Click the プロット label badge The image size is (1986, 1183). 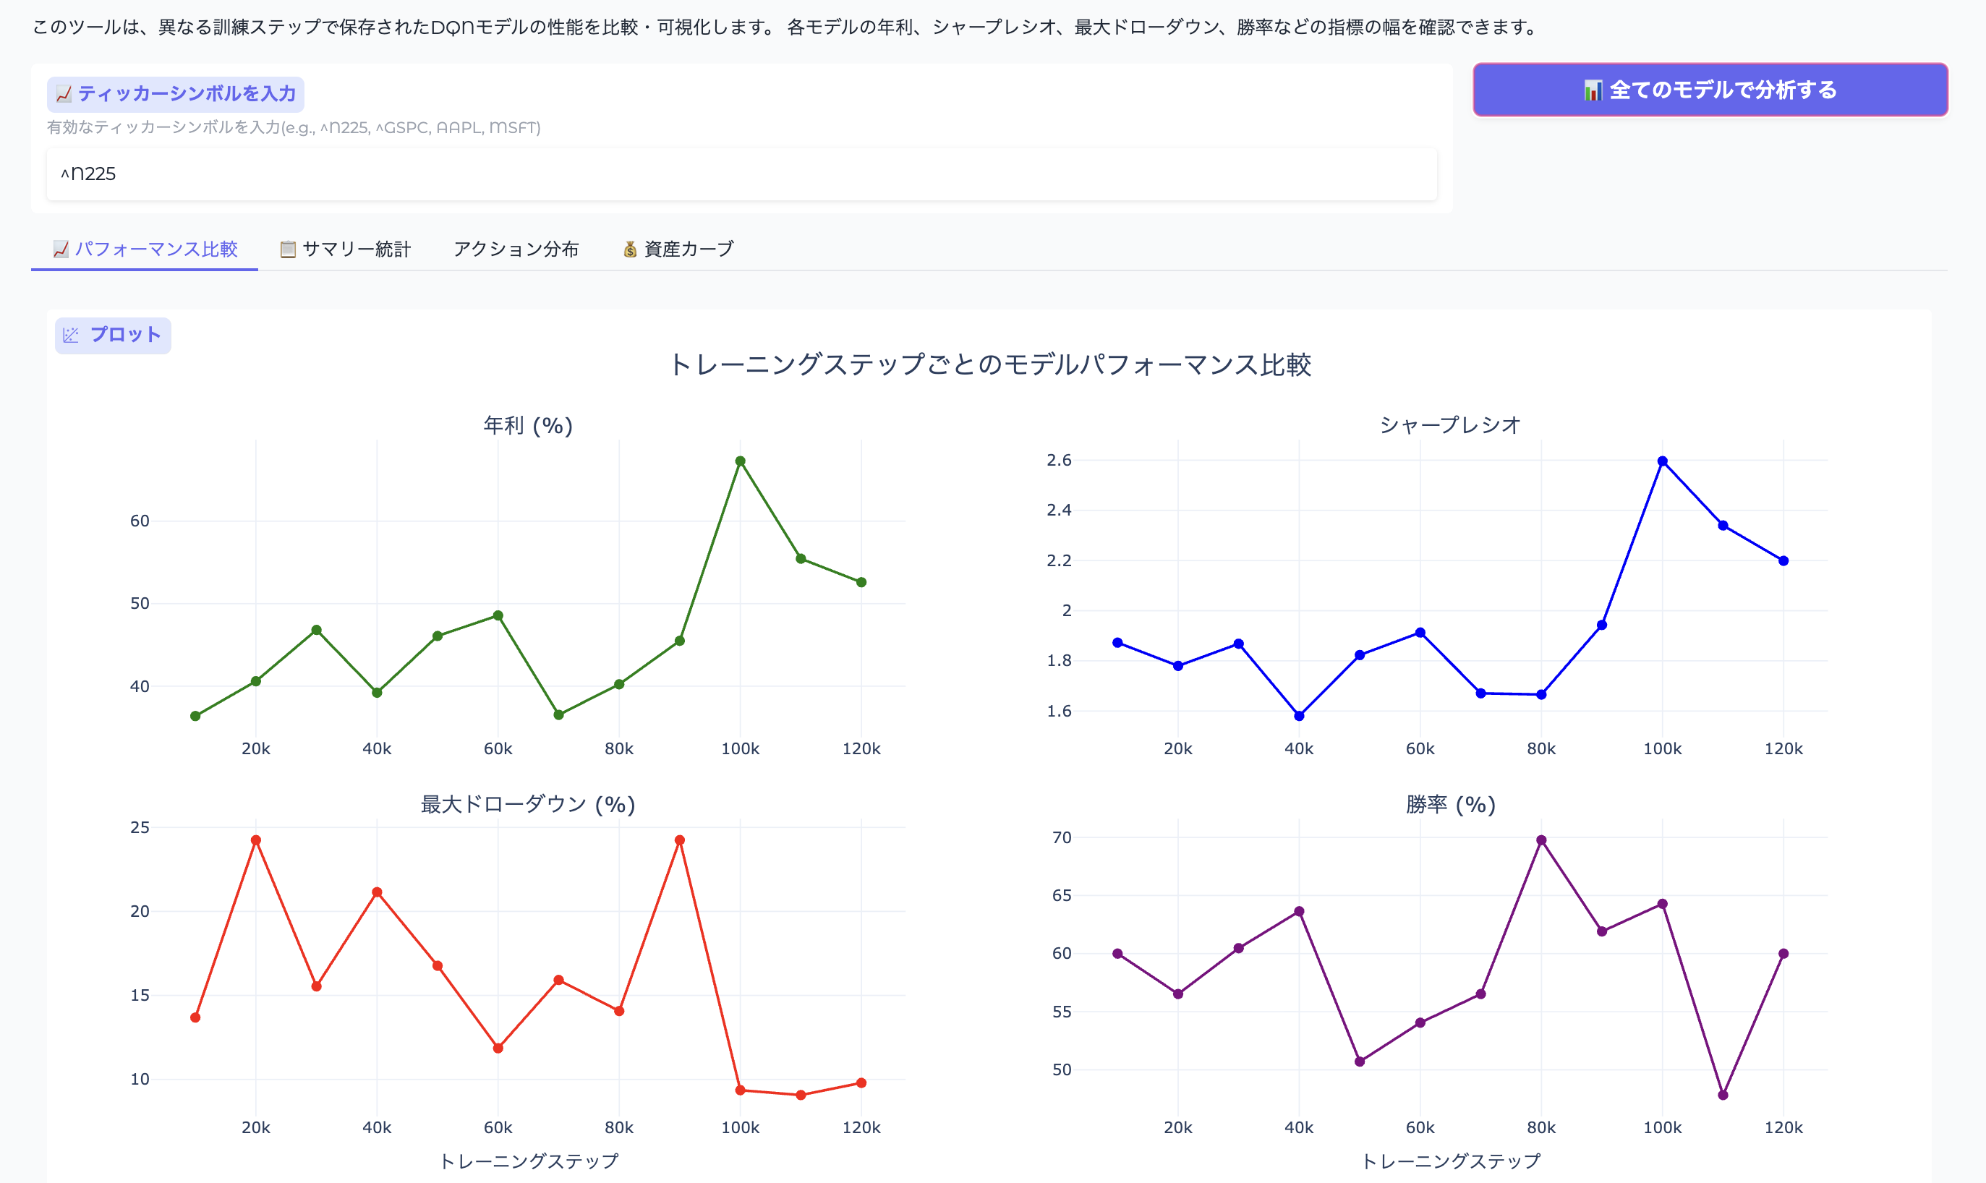112,335
